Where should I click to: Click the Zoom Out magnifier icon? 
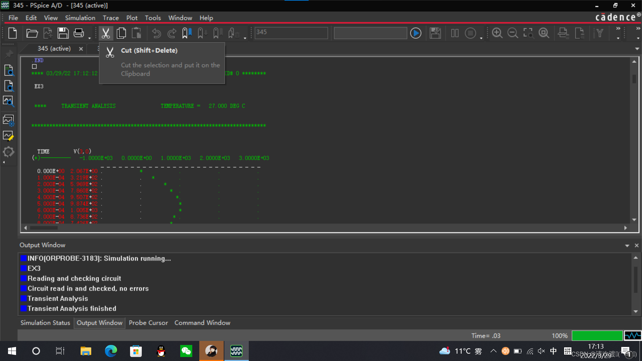tap(513, 33)
